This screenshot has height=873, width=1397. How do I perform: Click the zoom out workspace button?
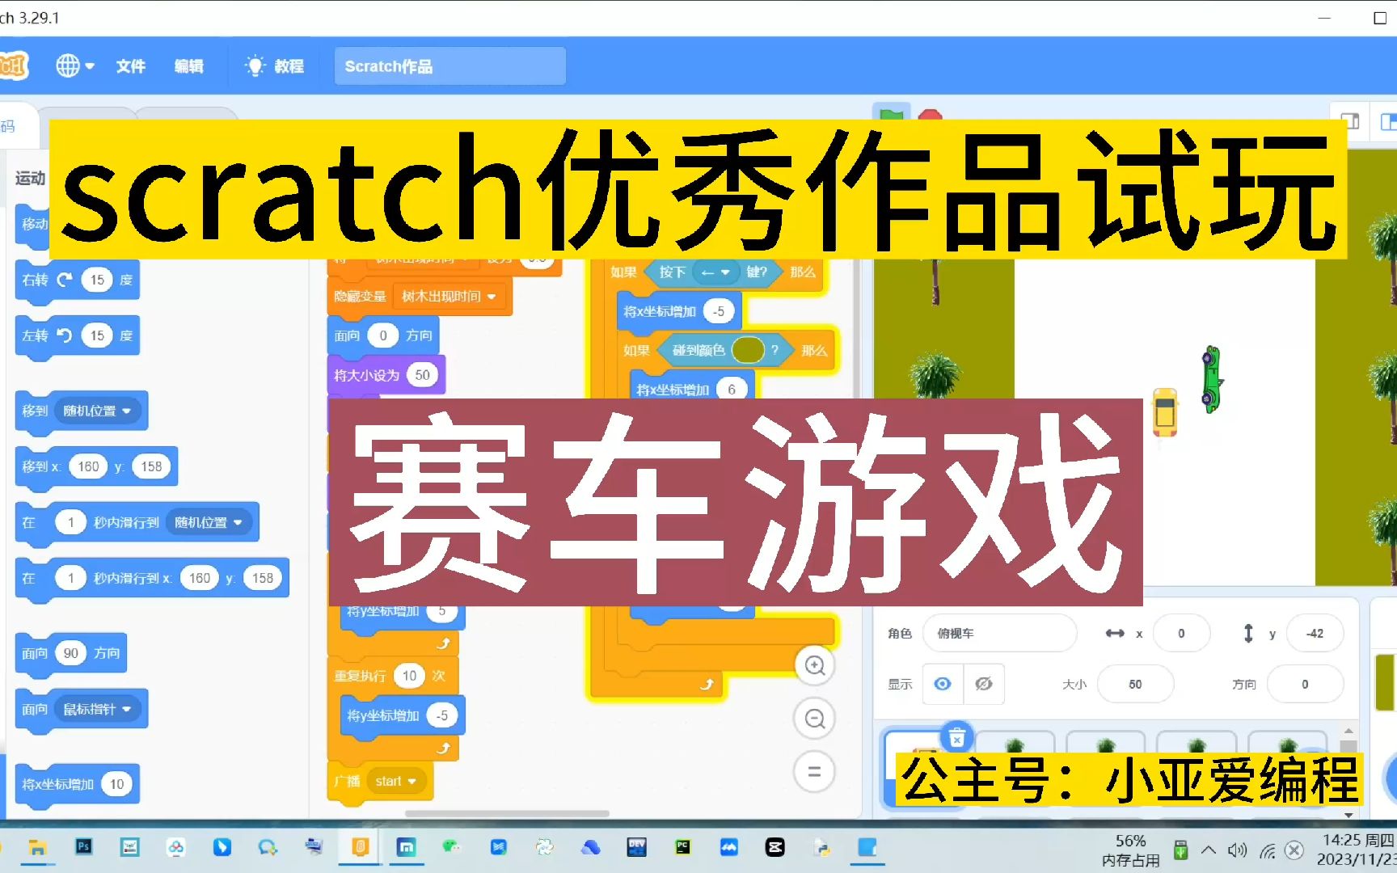pos(815,719)
